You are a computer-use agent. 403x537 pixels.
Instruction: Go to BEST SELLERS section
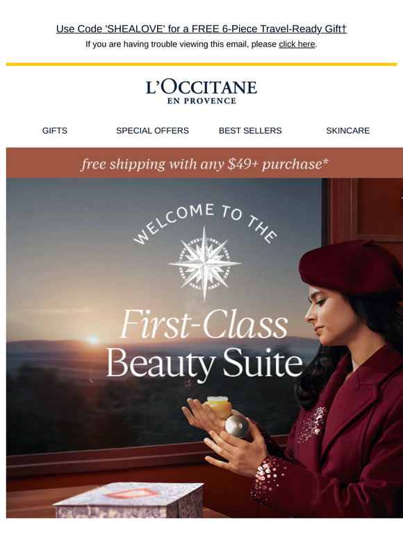250,130
